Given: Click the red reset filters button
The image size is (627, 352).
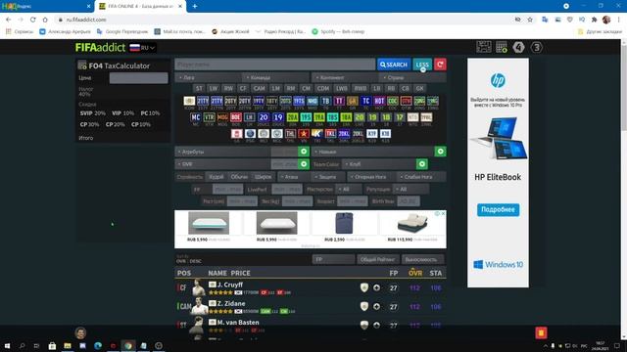Looking at the screenshot, I should click(440, 65).
